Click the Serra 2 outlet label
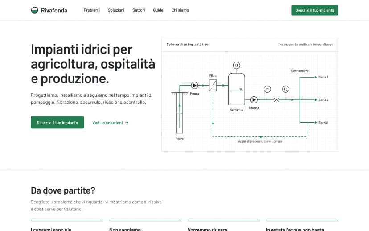Viewport: 369px width, 231px height. coord(324,100)
